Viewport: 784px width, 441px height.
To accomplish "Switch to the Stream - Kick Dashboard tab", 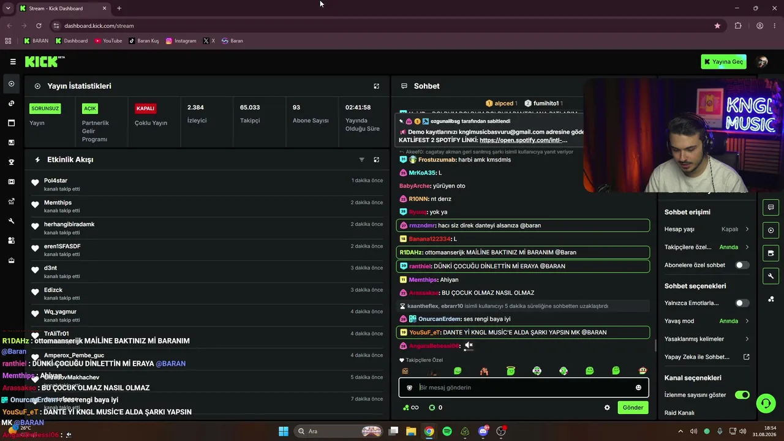I will 63,9.
